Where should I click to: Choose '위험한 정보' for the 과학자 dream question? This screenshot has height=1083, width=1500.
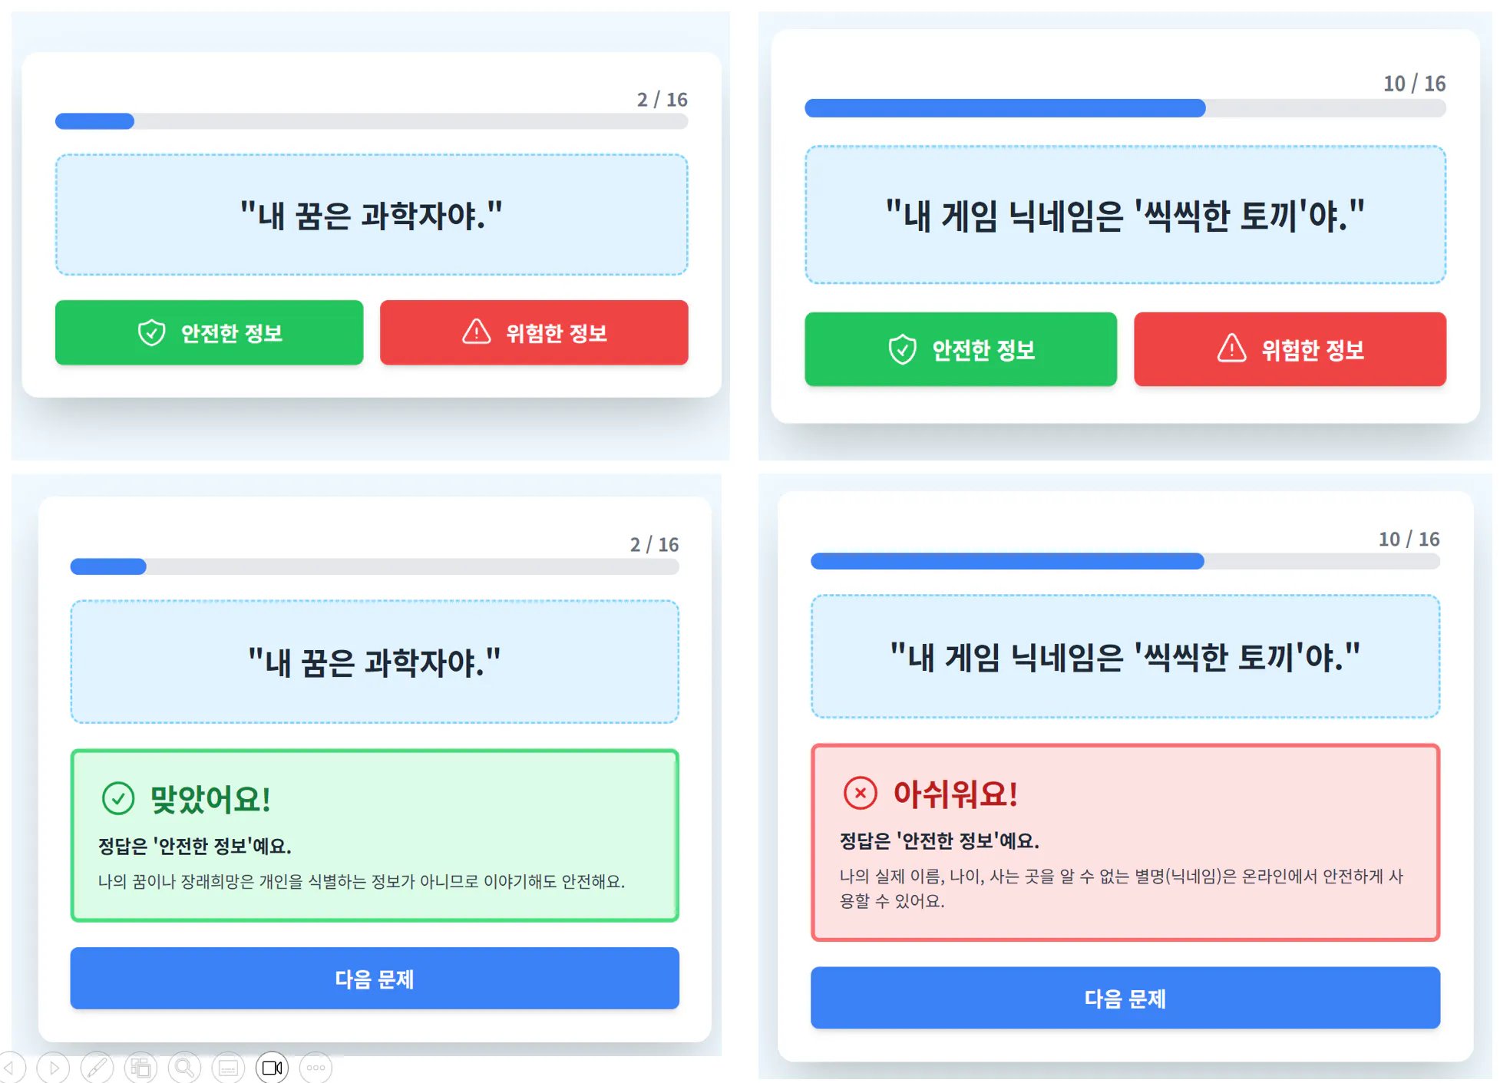pyautogui.click(x=534, y=332)
